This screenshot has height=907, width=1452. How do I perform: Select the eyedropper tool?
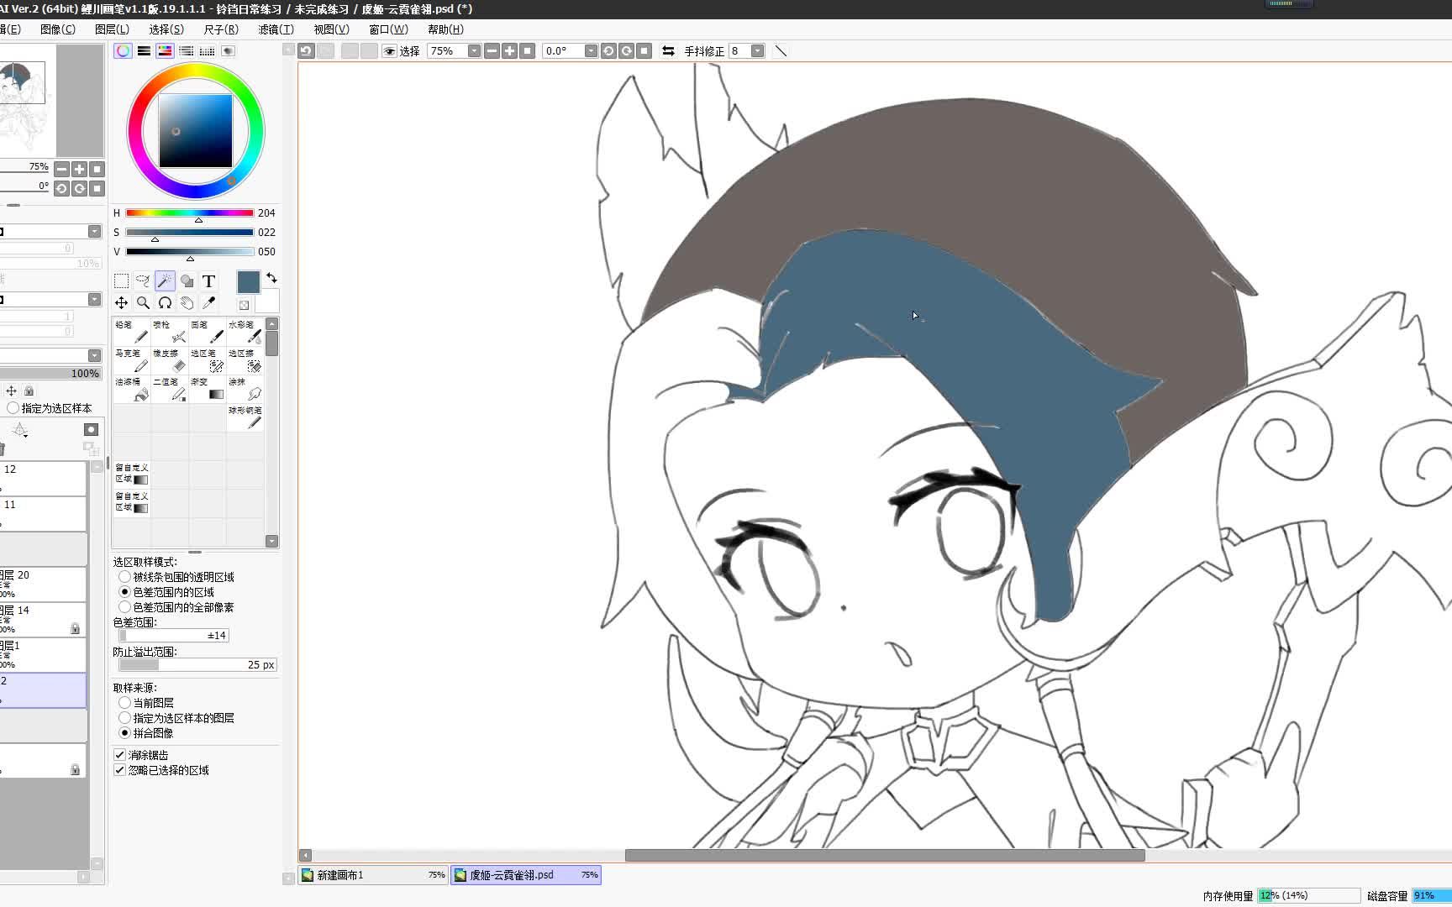pyautogui.click(x=208, y=303)
